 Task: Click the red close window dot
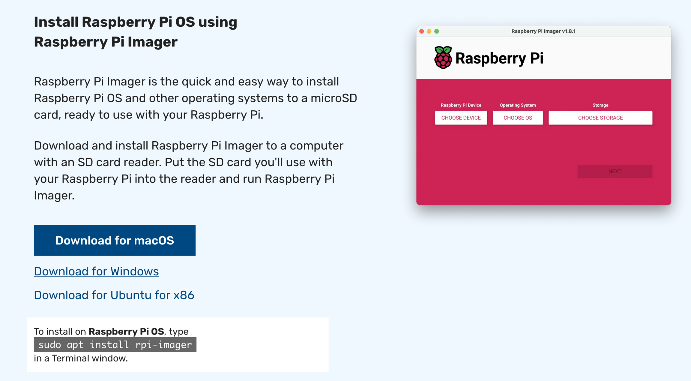tap(421, 31)
